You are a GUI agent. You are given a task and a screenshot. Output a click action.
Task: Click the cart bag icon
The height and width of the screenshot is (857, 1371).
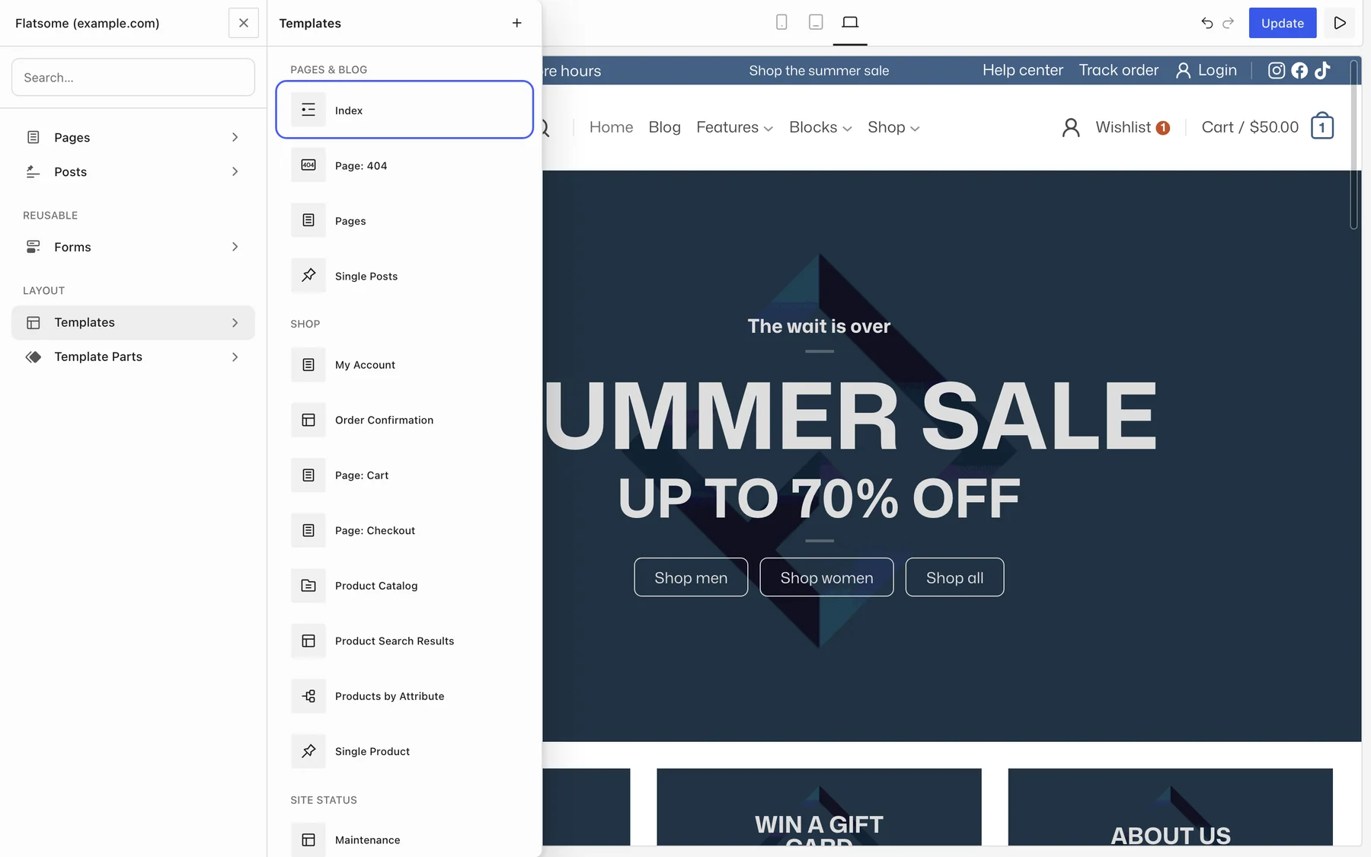[1322, 126]
